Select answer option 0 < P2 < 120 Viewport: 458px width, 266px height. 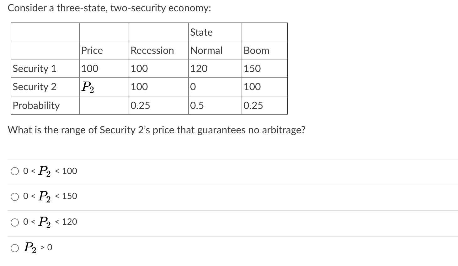[14, 222]
